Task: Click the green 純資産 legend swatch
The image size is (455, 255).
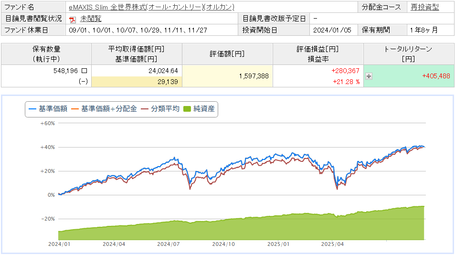Action: [188, 109]
